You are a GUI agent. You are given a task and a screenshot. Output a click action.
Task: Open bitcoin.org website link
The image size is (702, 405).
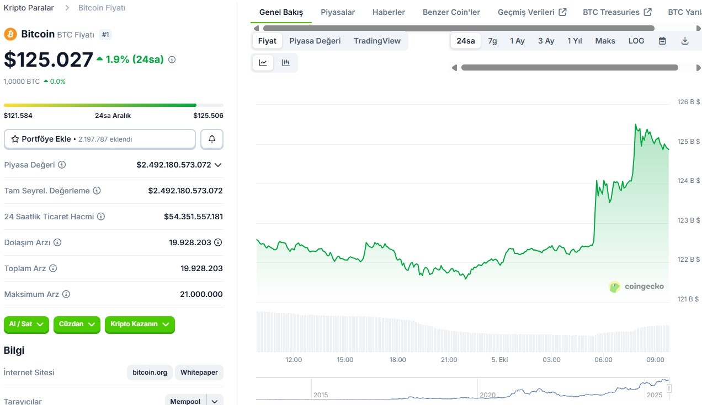pyautogui.click(x=150, y=372)
